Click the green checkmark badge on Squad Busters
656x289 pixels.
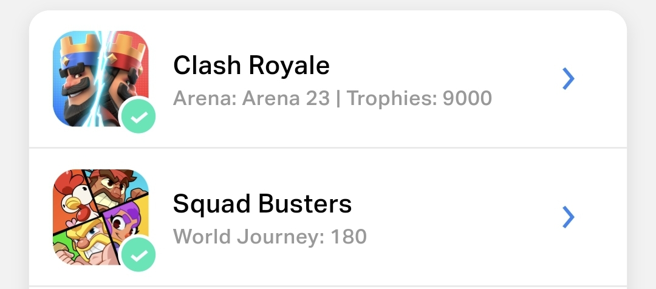(x=138, y=254)
